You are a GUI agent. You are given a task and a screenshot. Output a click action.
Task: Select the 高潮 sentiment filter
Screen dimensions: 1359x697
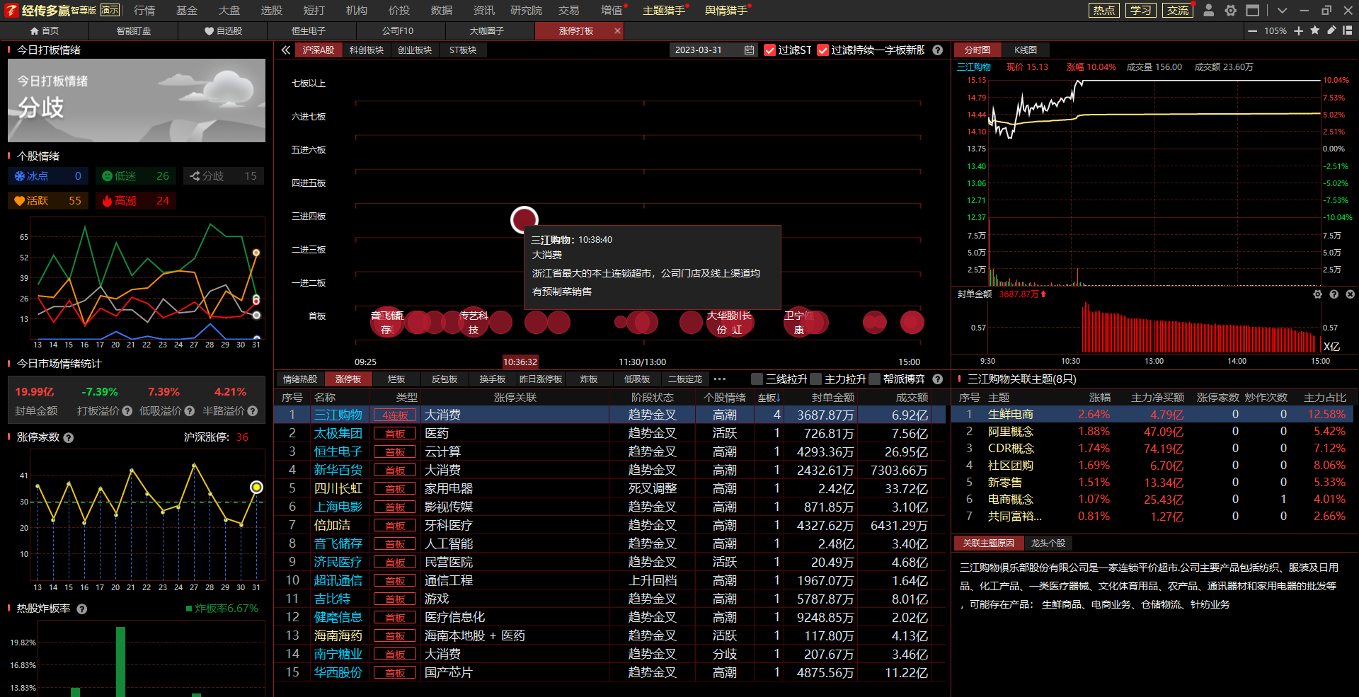pyautogui.click(x=136, y=200)
